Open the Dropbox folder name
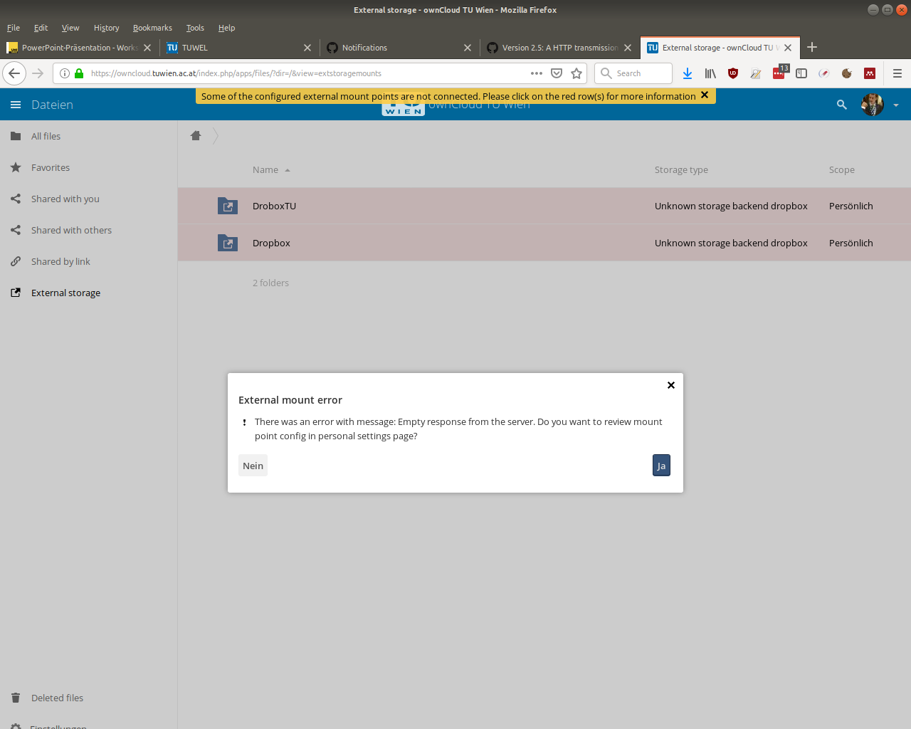 (x=271, y=243)
